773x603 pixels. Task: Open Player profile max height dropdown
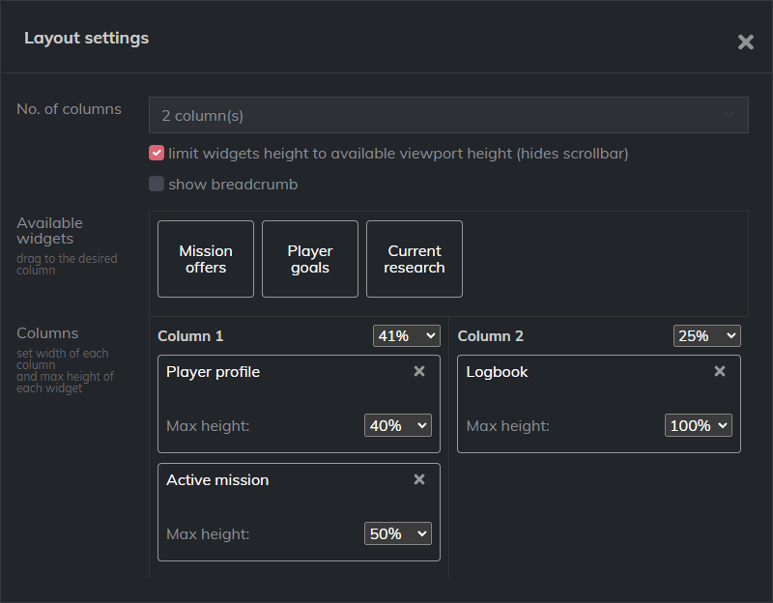pos(397,425)
